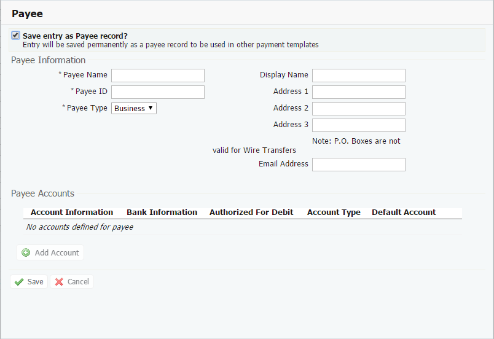Click the Address 1 text field
Viewport: 494px width, 339px height.
pos(358,92)
